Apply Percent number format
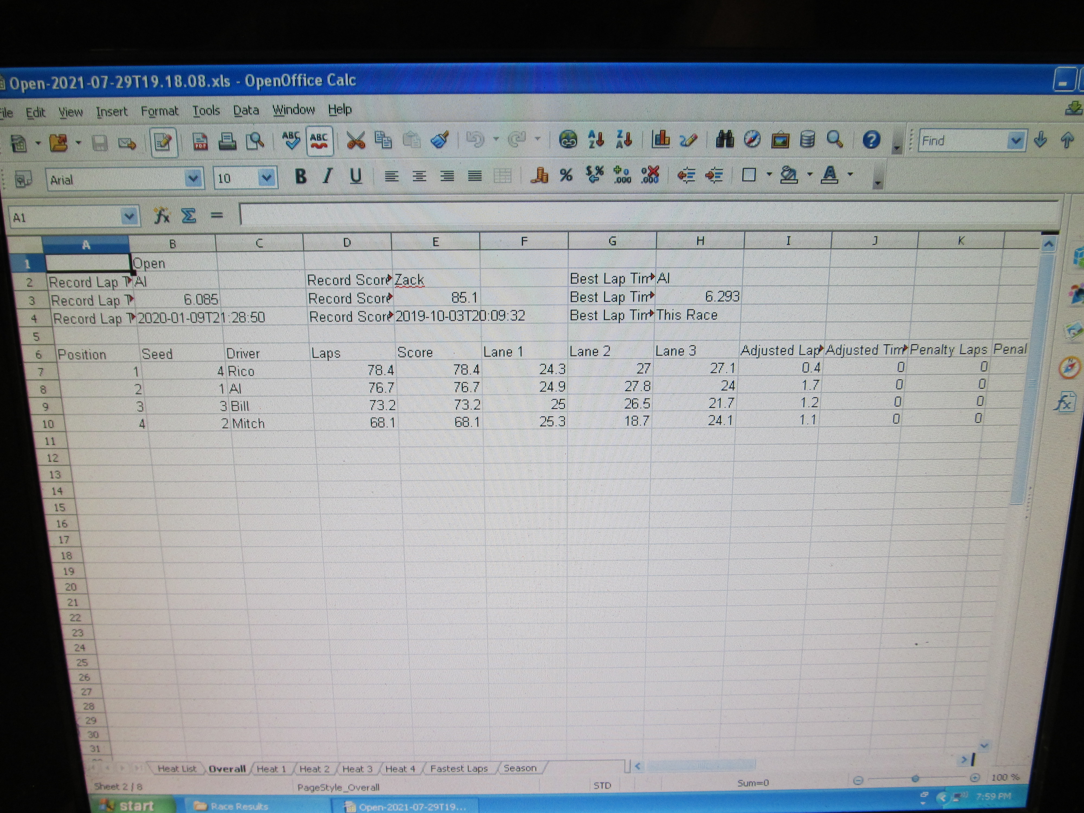 click(x=566, y=175)
